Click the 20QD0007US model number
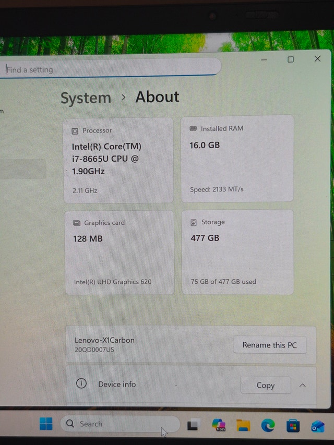The height and width of the screenshot is (445, 334). point(94,350)
